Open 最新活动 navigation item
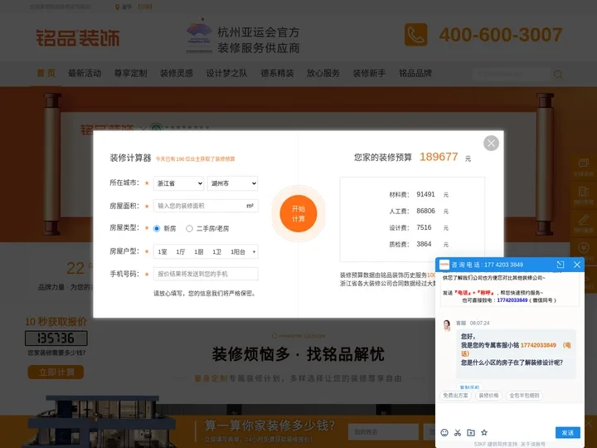 (x=85, y=73)
